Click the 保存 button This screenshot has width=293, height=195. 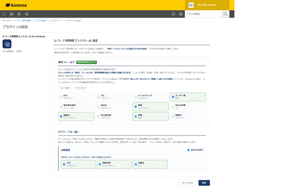pos(204,183)
